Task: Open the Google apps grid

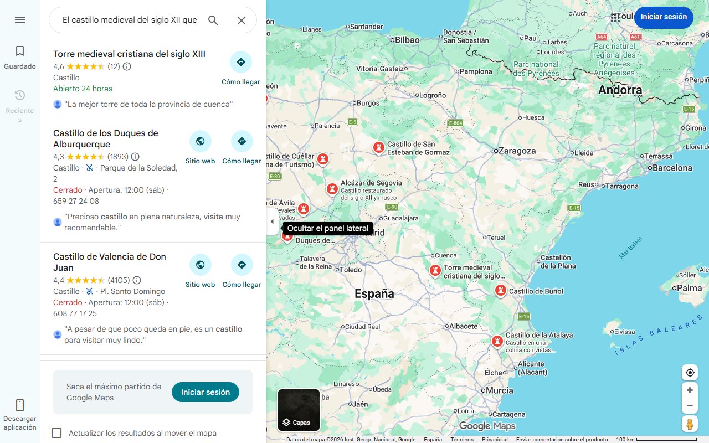Action: [x=615, y=17]
